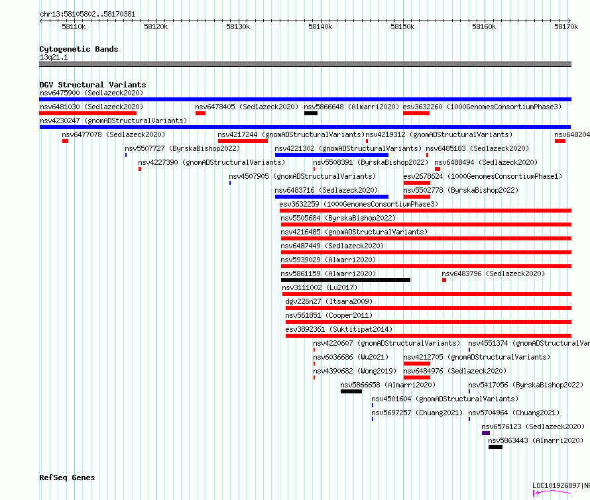Open nsv4219312 (gnomADStructuralVariants) variant
The width and height of the screenshot is (590, 500).
(439, 134)
